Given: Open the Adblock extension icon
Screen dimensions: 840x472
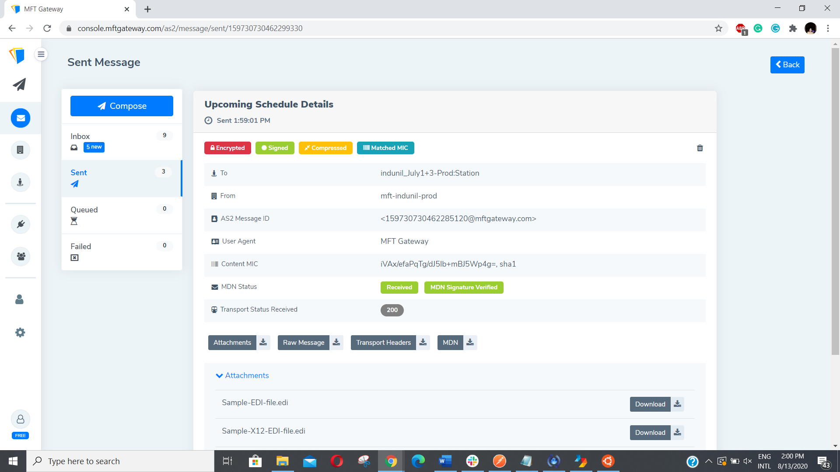Looking at the screenshot, I should [741, 29].
